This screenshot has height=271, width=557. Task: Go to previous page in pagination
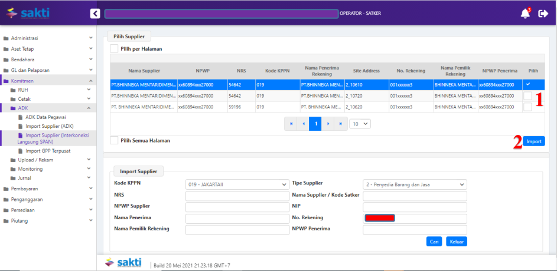pos(303,124)
